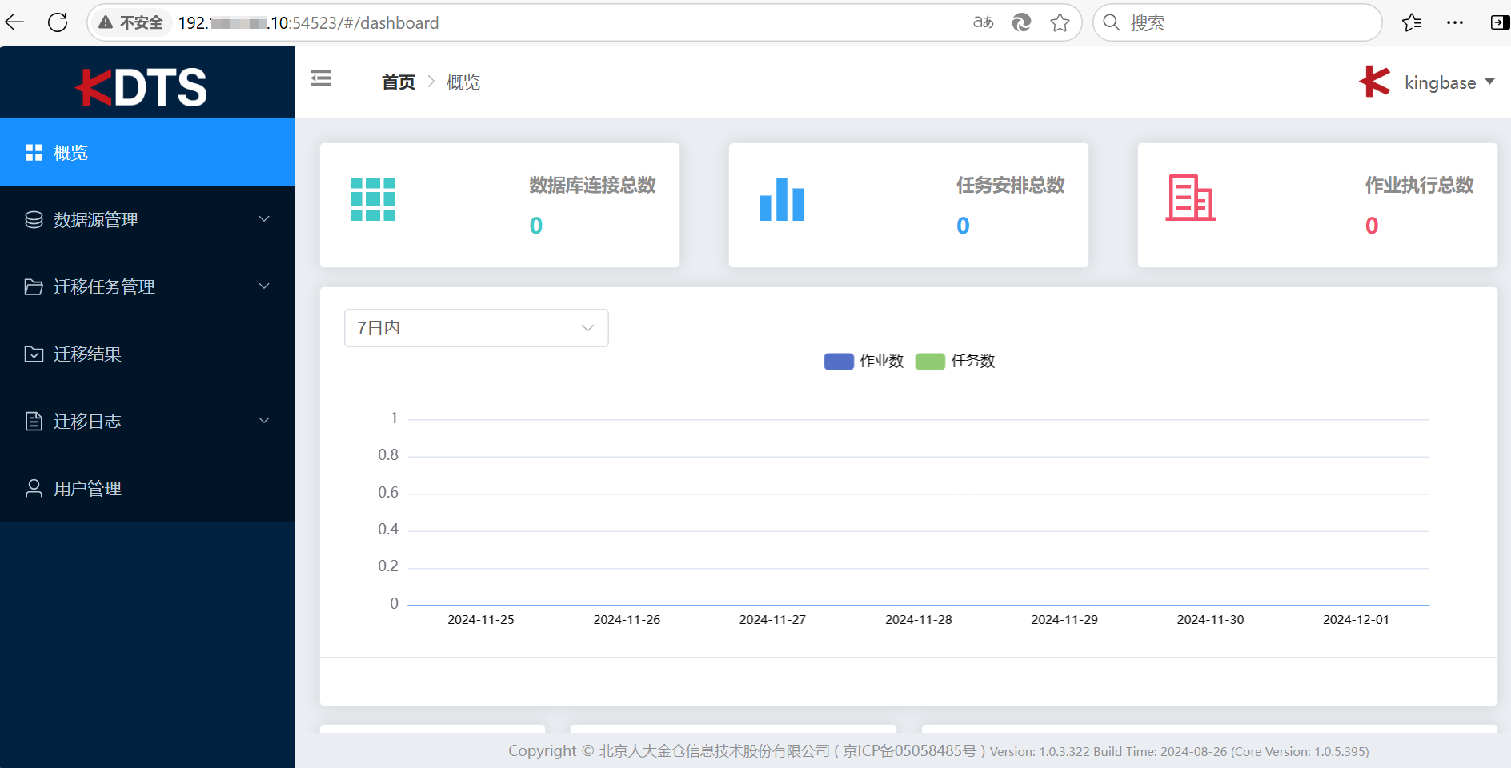This screenshot has height=768, width=1511.
Task: Click the 数据库连接总数 card label
Action: coord(592,186)
